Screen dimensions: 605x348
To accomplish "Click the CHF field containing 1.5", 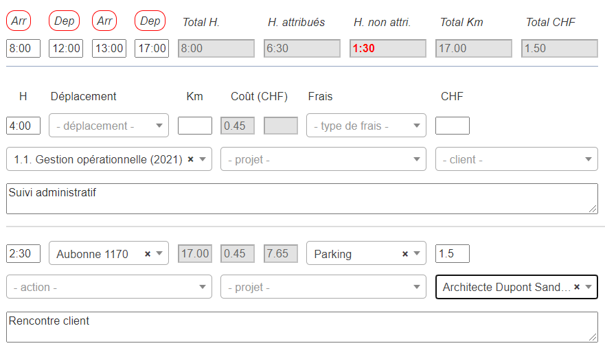I will 452,254.
